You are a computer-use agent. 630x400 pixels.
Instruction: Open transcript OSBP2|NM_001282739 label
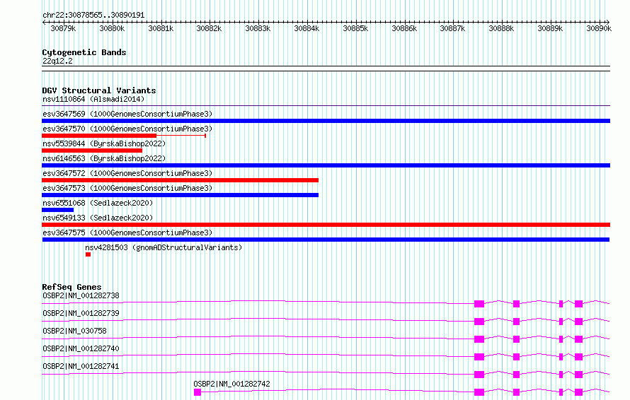81,313
